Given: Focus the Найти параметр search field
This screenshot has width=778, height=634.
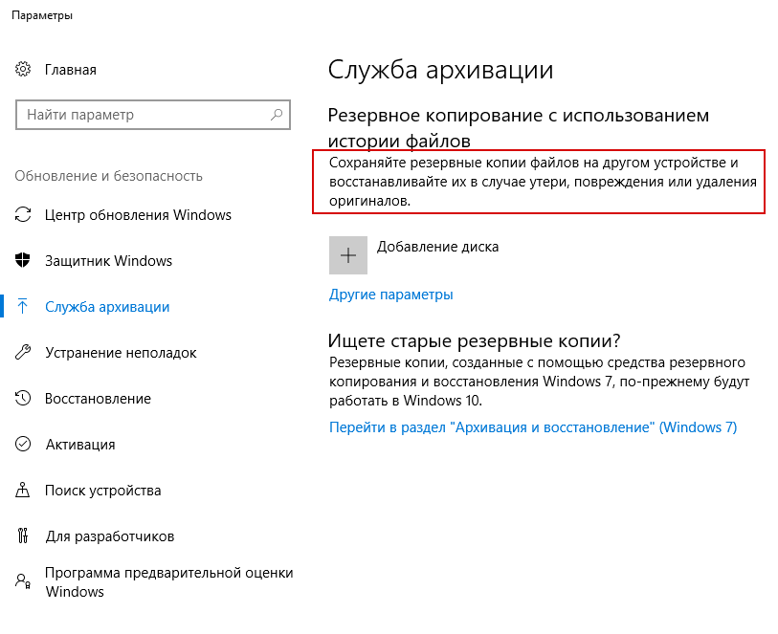Looking at the screenshot, I should coord(144,115).
